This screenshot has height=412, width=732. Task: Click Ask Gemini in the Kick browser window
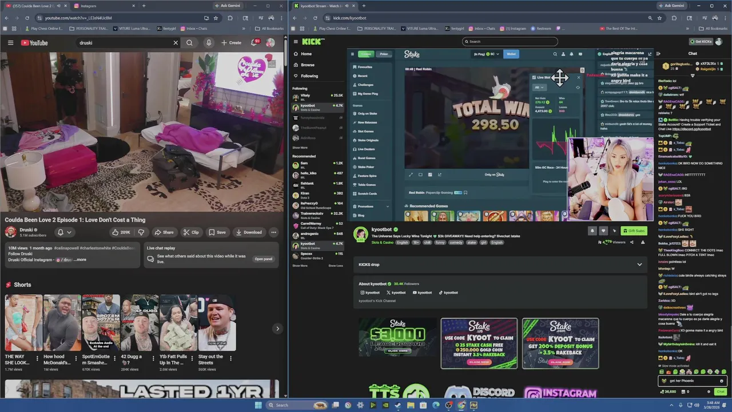[673, 6]
